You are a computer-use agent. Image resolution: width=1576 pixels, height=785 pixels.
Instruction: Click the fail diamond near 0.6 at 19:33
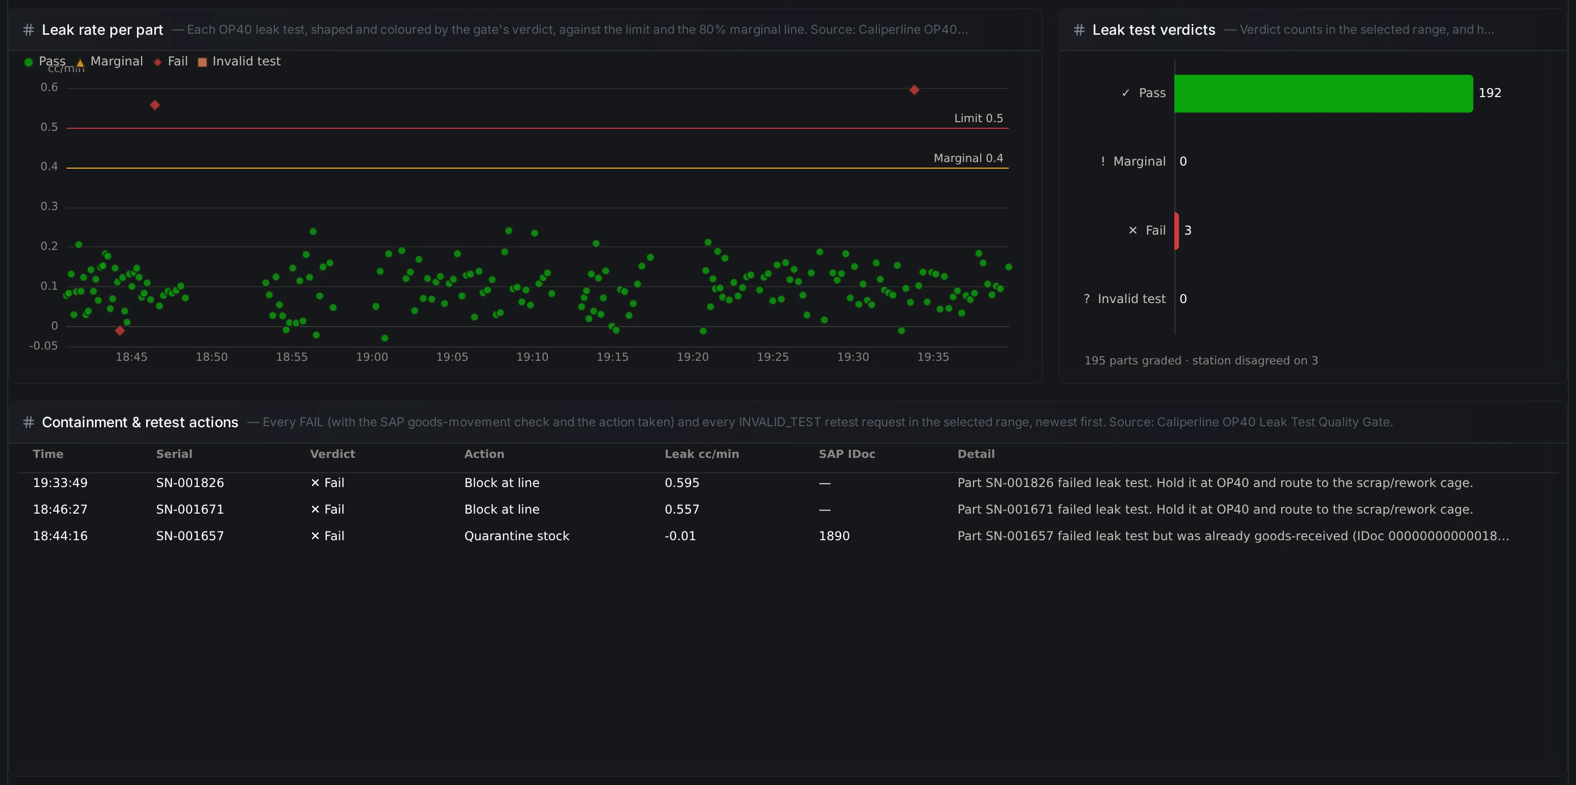(x=914, y=90)
